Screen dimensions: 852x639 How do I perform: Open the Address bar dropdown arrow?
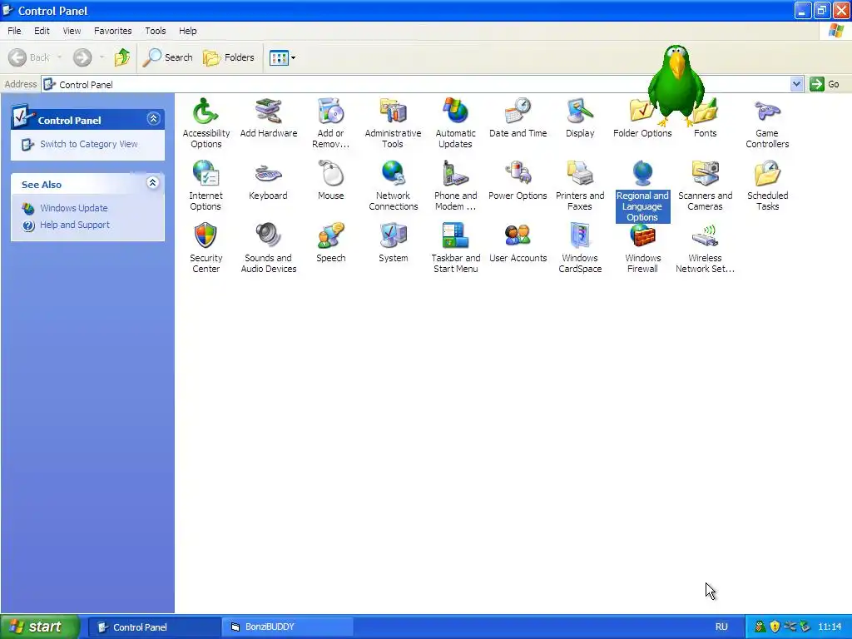(x=796, y=84)
